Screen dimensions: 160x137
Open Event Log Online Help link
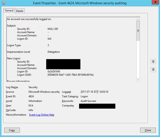[x=42, y=115]
